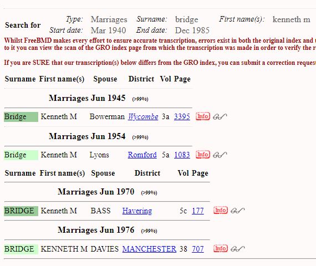This screenshot has width=316, height=266.
Task: Open the Wycombe district link
Action: 143,117
